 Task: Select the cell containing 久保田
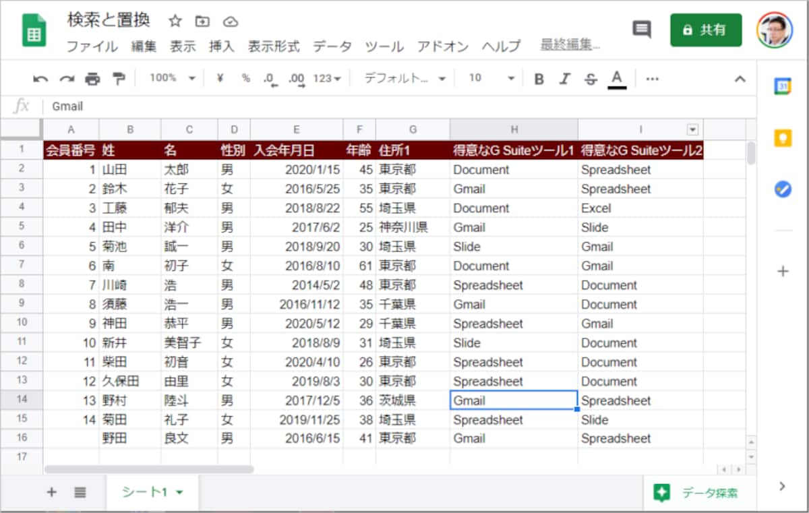pos(130,382)
